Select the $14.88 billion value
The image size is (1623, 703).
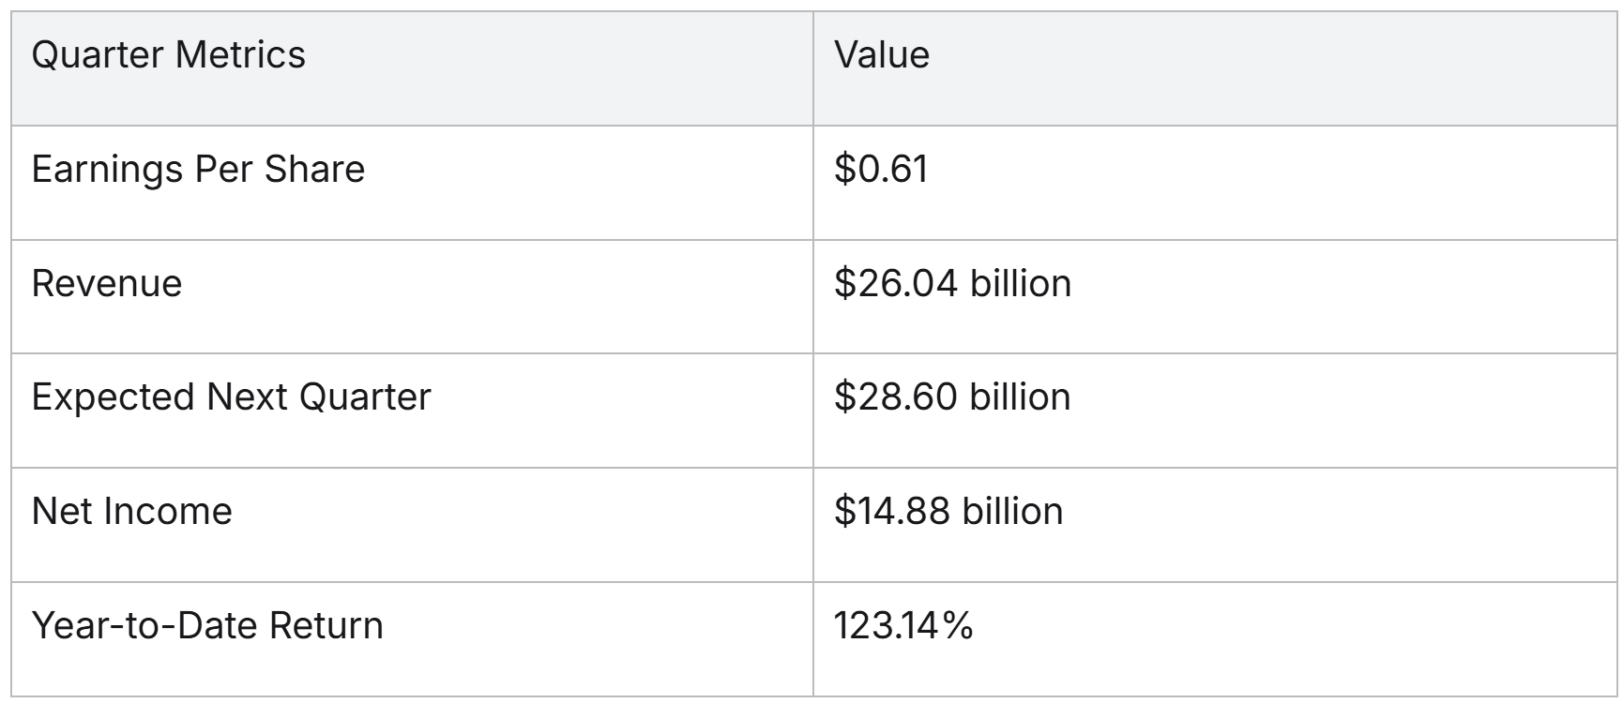click(948, 512)
